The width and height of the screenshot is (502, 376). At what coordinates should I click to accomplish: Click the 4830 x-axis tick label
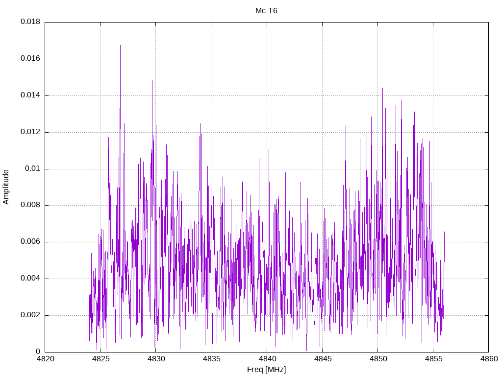click(156, 359)
